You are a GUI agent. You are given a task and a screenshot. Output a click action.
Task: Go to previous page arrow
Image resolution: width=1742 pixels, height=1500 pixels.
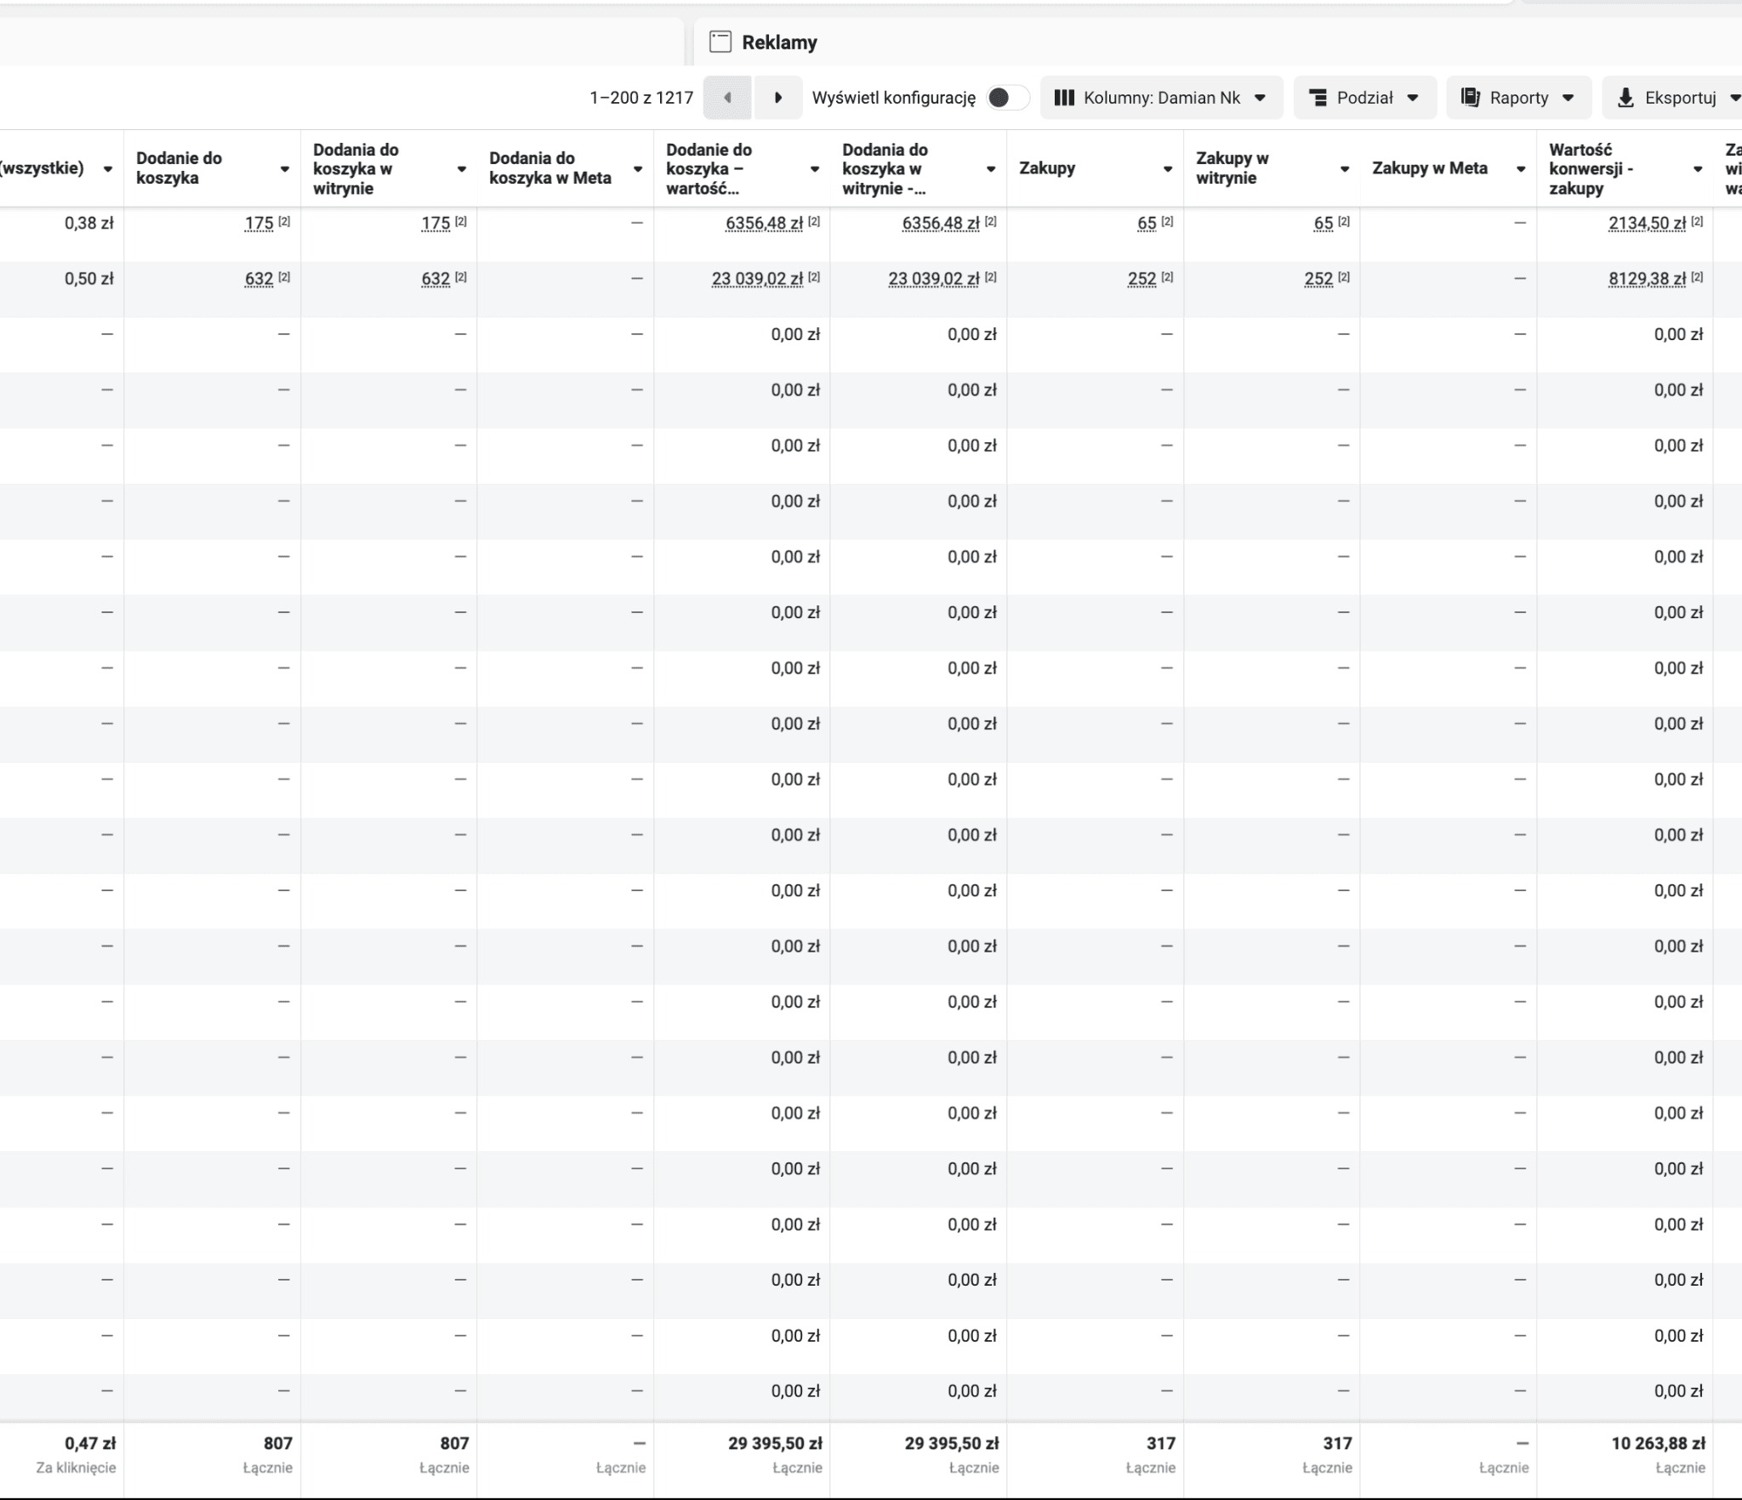(727, 98)
